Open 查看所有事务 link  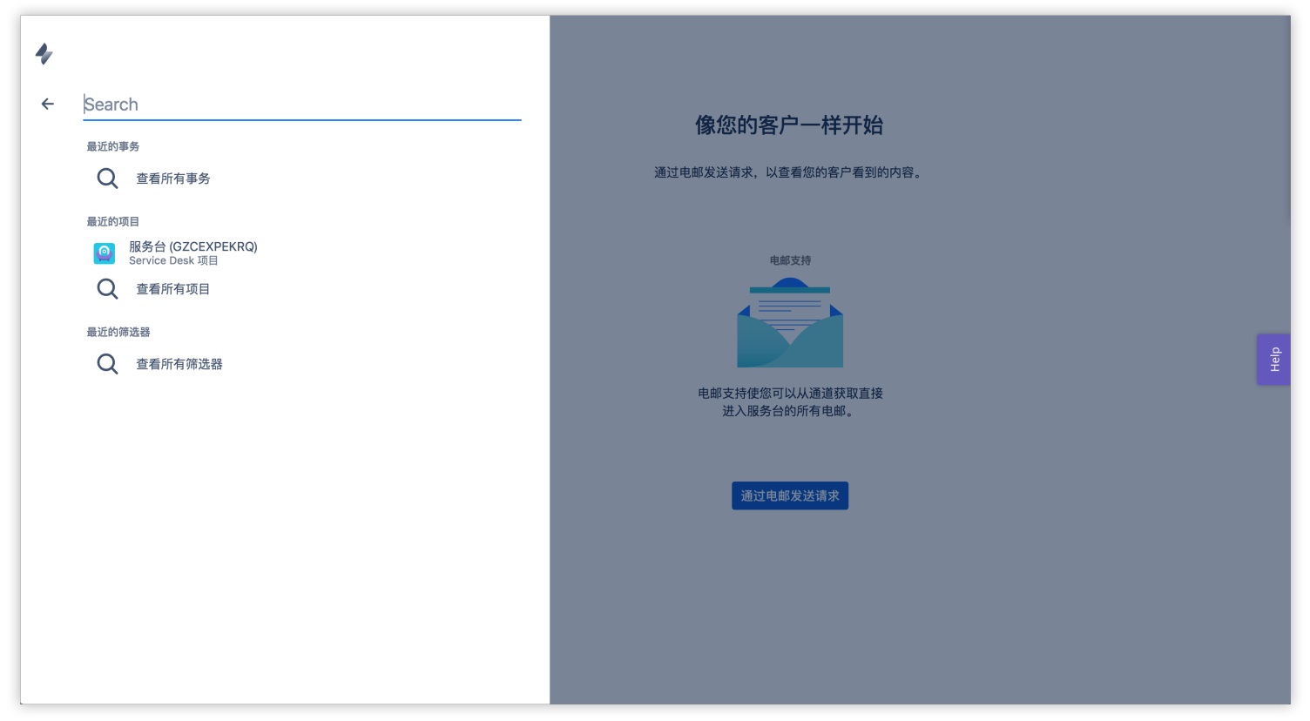[x=172, y=179]
